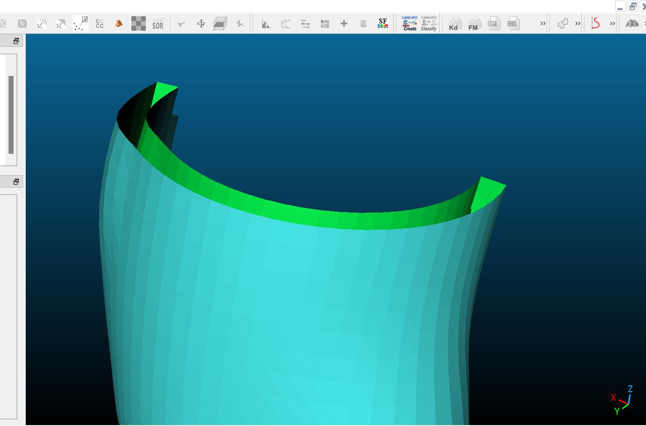Expand hidden items after CSV icon
The image size is (646, 426).
click(543, 23)
